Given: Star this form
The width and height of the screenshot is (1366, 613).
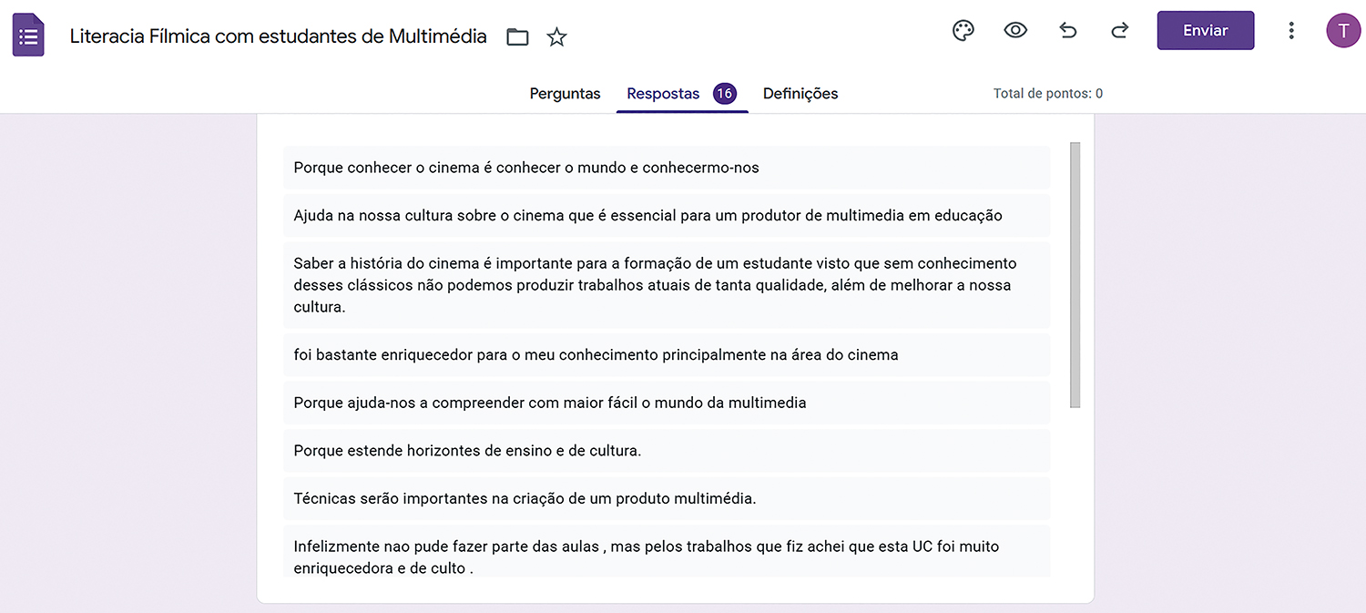Looking at the screenshot, I should [556, 37].
